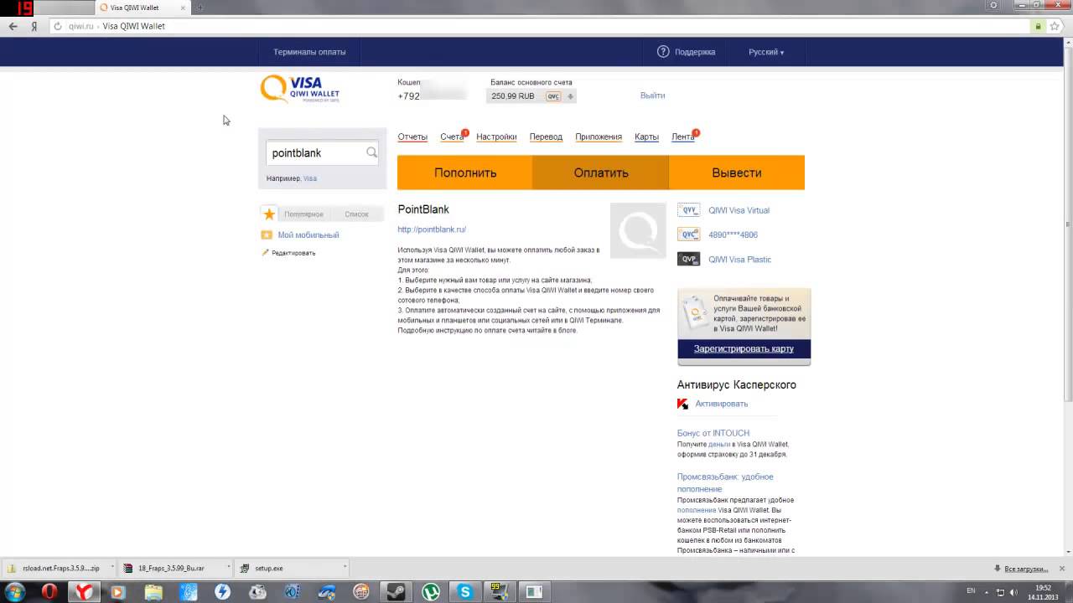Click QVC card icon beside 4890****4806
The height and width of the screenshot is (603, 1073).
pos(688,234)
